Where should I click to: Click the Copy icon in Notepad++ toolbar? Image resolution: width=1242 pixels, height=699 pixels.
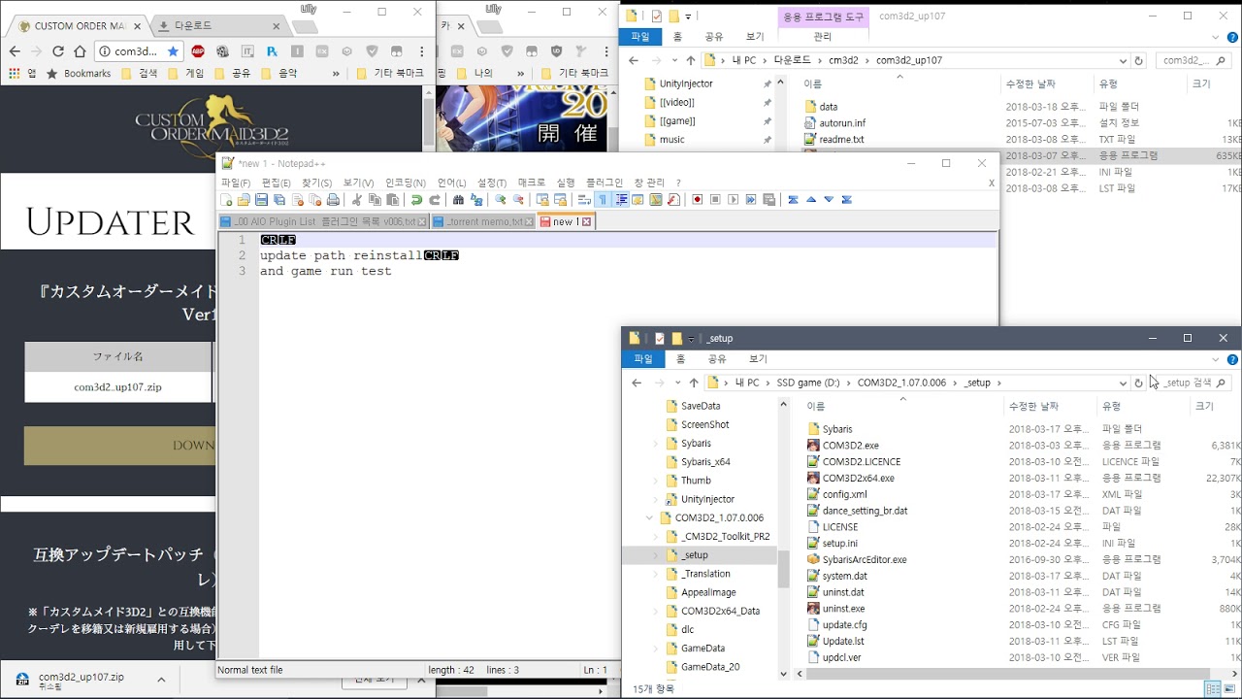click(375, 200)
